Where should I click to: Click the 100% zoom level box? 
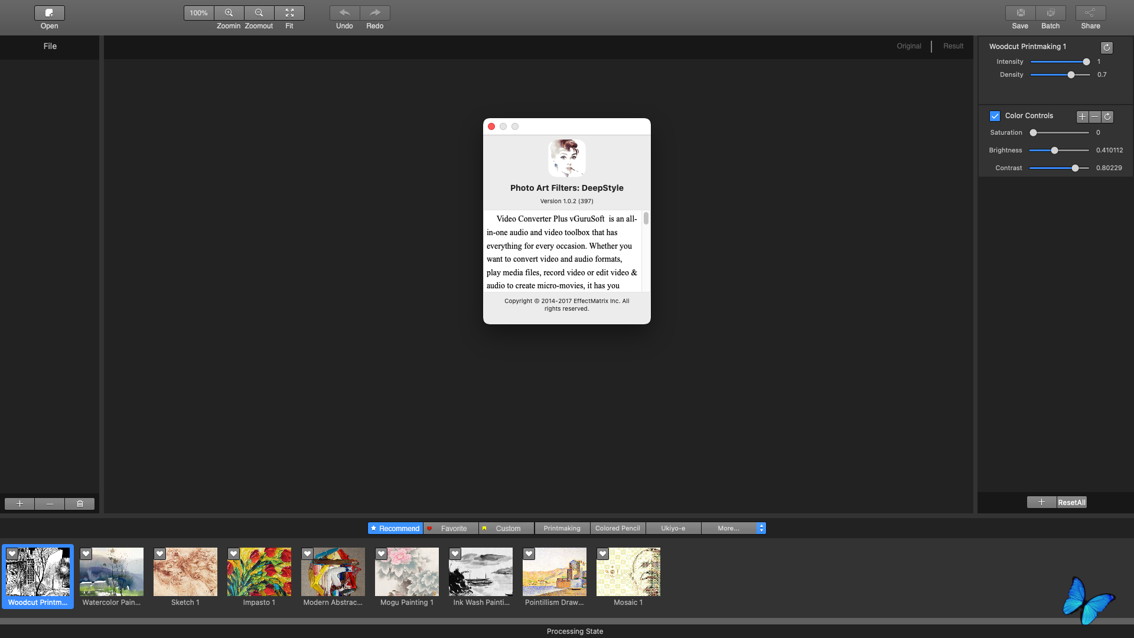199,13
